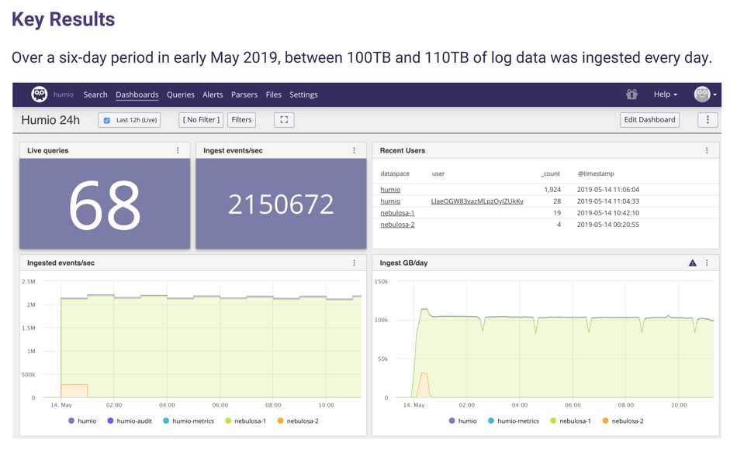
Task: Open the Parsers tab
Action: [x=244, y=94]
